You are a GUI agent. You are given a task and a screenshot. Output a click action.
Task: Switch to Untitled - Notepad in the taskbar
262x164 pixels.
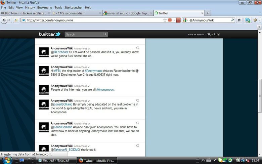tap(56, 161)
